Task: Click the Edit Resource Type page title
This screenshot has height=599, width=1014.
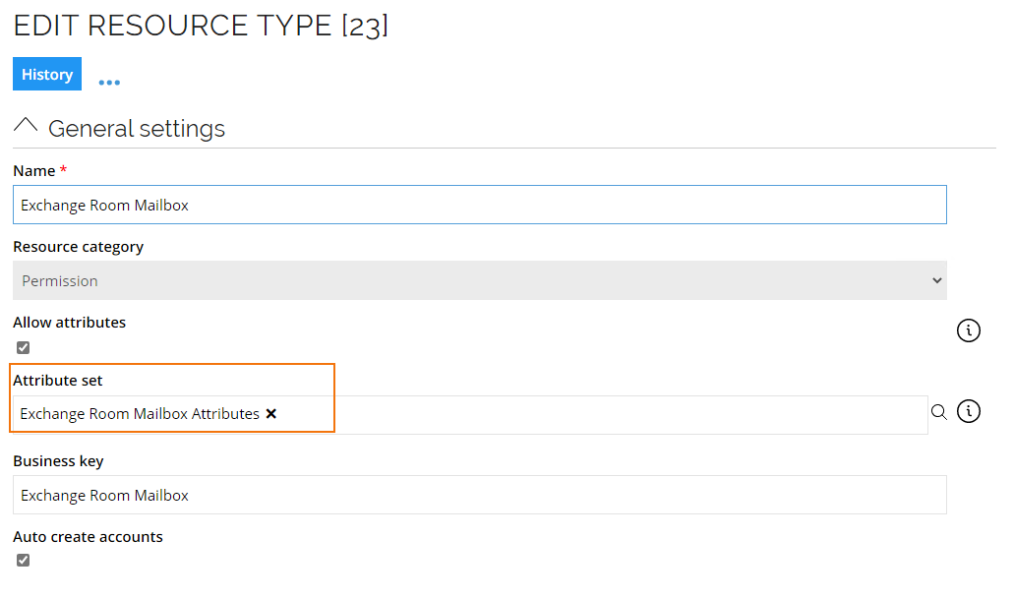Action: pos(201,26)
